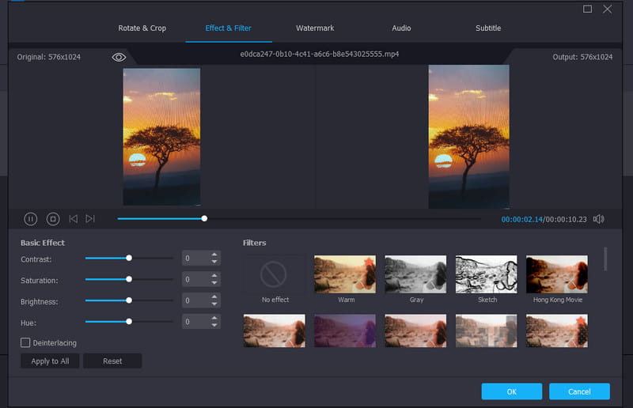Increase Hue value with up arrow
The height and width of the screenshot is (408, 633).
214,318
